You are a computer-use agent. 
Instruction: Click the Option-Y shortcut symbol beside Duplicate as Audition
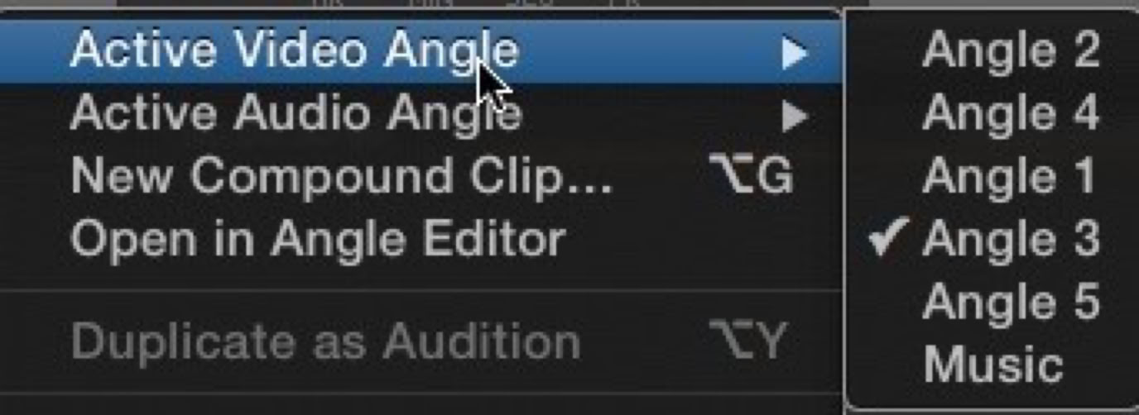[x=748, y=341]
